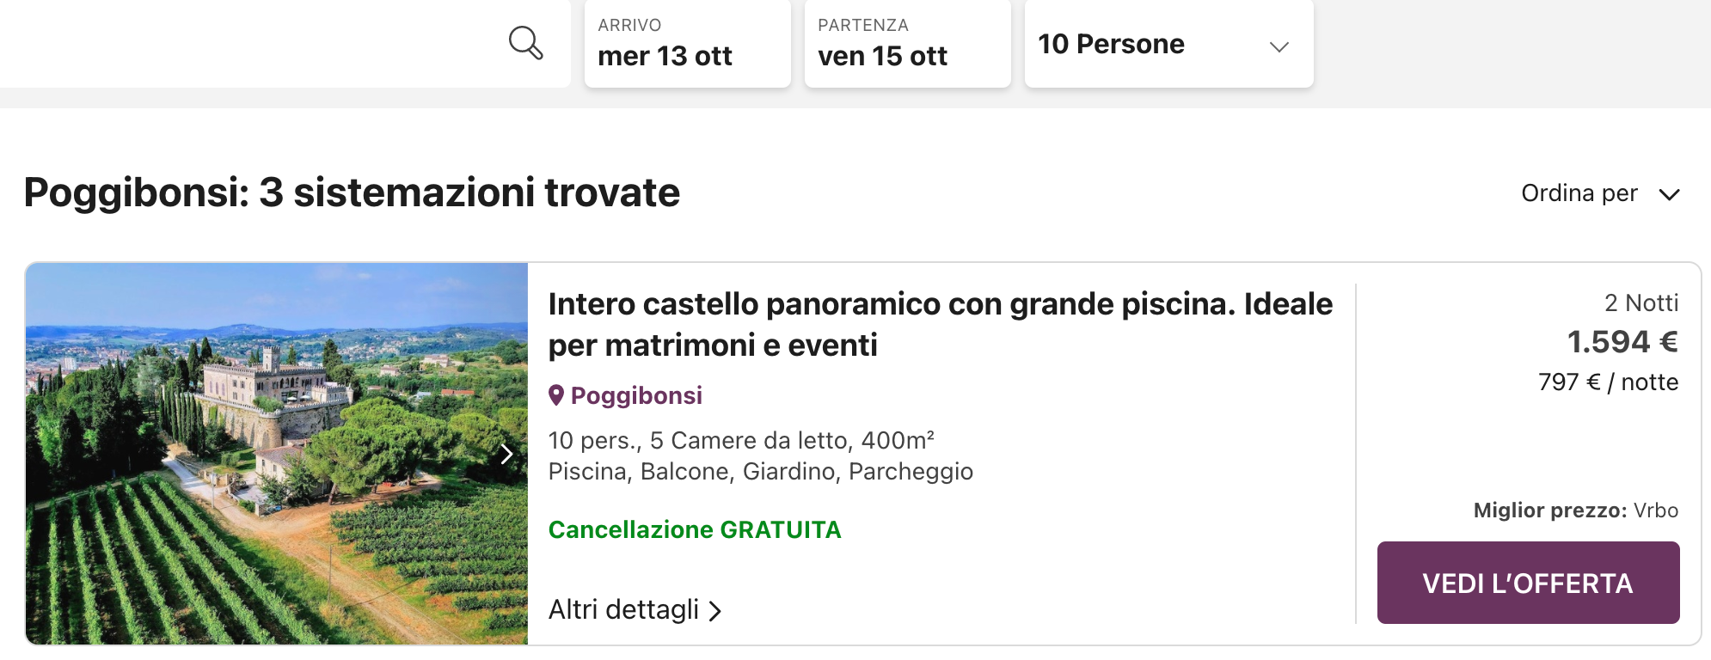Click the Poggibonsi location link

click(x=636, y=395)
